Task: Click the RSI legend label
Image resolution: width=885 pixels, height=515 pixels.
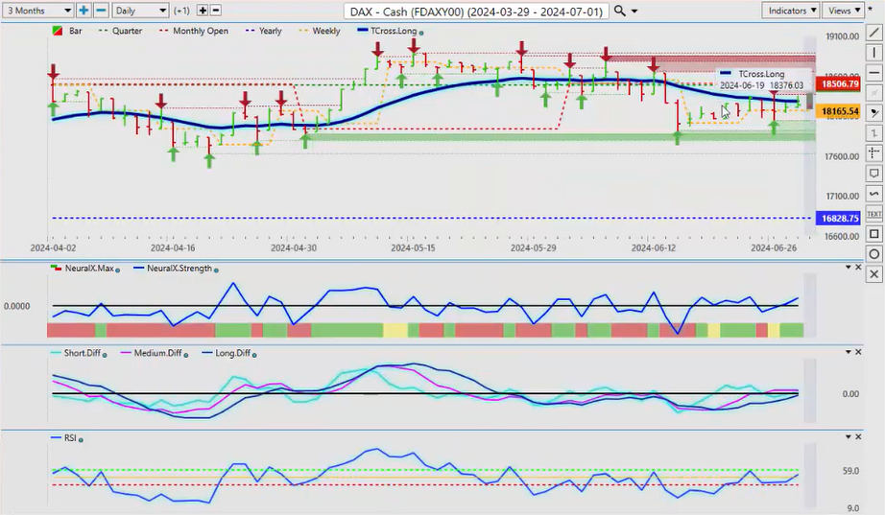Action: coord(70,437)
